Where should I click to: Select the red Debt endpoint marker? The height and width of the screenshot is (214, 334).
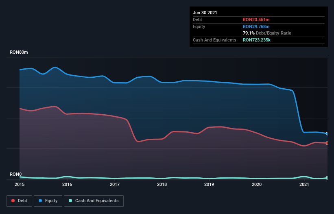tap(327, 143)
